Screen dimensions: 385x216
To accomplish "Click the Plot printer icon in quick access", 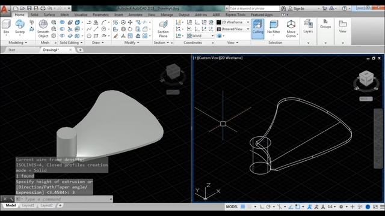I will tap(43, 8).
